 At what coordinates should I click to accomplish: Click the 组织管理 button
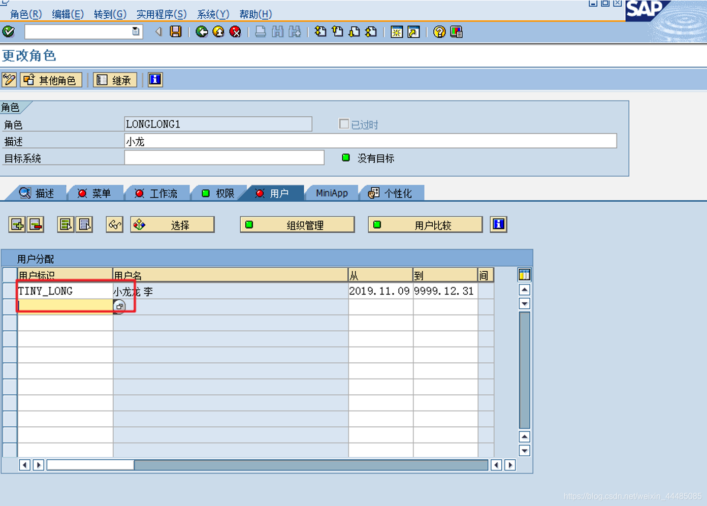click(x=297, y=225)
